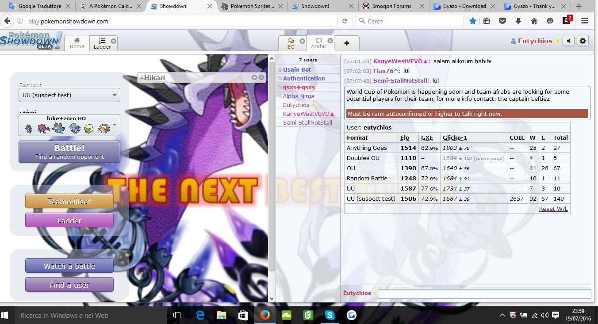
Task: Close the Ladder tab in Showdown
Action: tap(113, 41)
